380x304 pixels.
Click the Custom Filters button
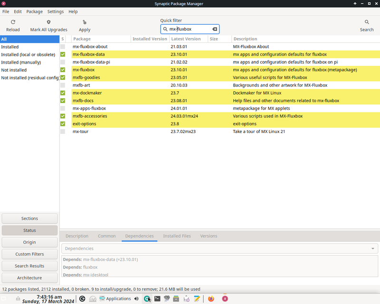coord(29,254)
